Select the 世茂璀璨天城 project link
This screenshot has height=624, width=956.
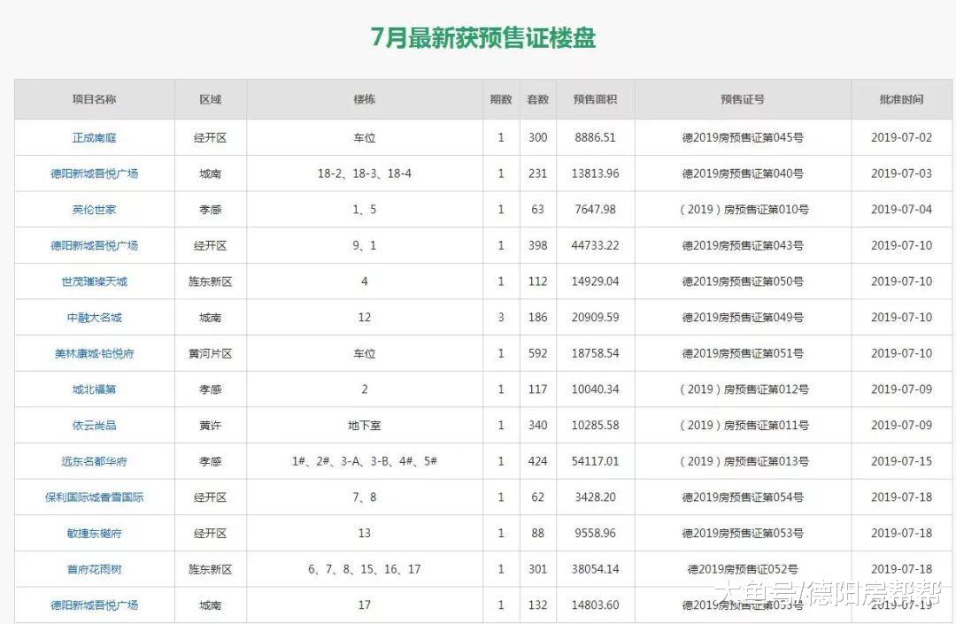click(x=93, y=281)
